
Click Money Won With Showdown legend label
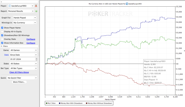coord(72,103)
